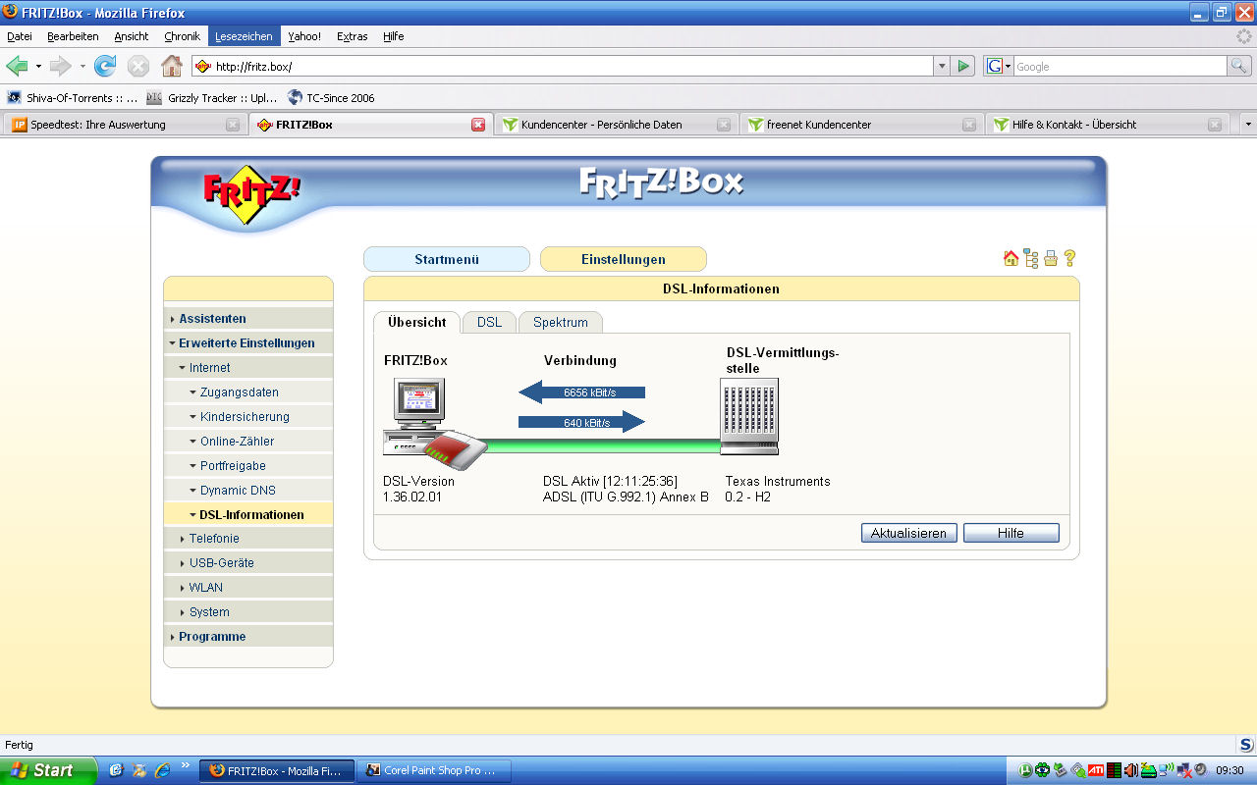Open the sitemap tree icon
Viewport: 1257px width, 785px height.
click(1030, 258)
